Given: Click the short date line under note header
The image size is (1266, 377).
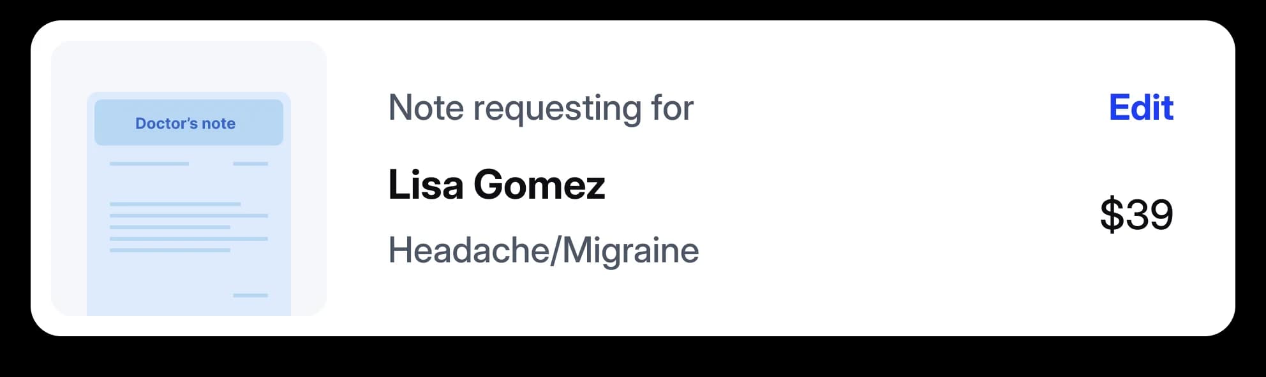Looking at the screenshot, I should (250, 164).
